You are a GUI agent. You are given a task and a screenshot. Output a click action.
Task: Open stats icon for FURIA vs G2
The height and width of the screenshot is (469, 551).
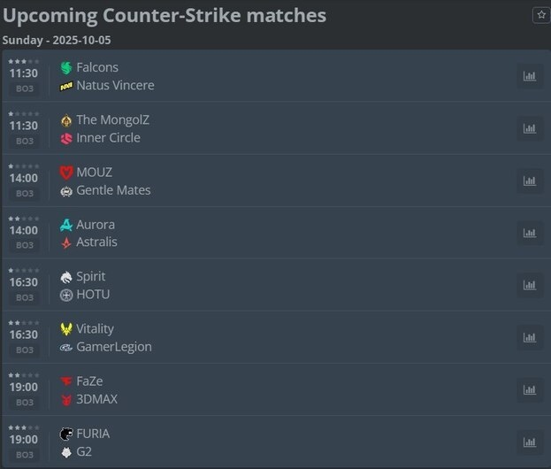click(x=530, y=442)
